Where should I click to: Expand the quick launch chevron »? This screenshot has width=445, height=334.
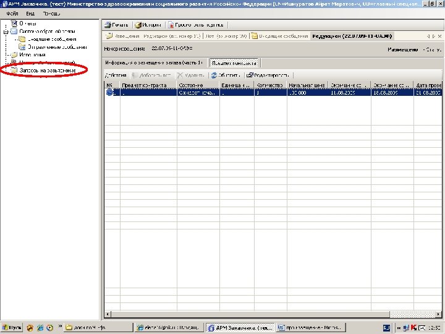[x=60, y=327]
